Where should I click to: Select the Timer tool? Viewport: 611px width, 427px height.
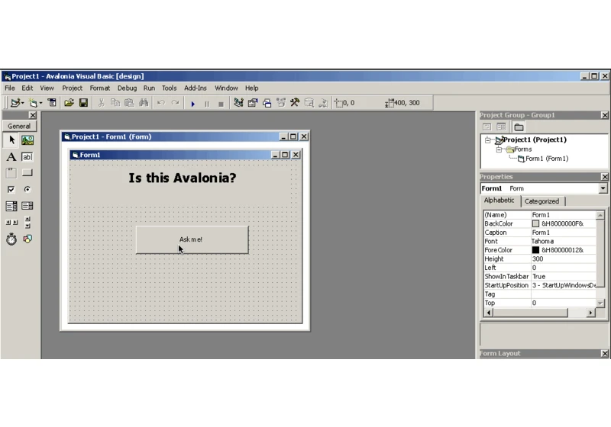pos(11,239)
